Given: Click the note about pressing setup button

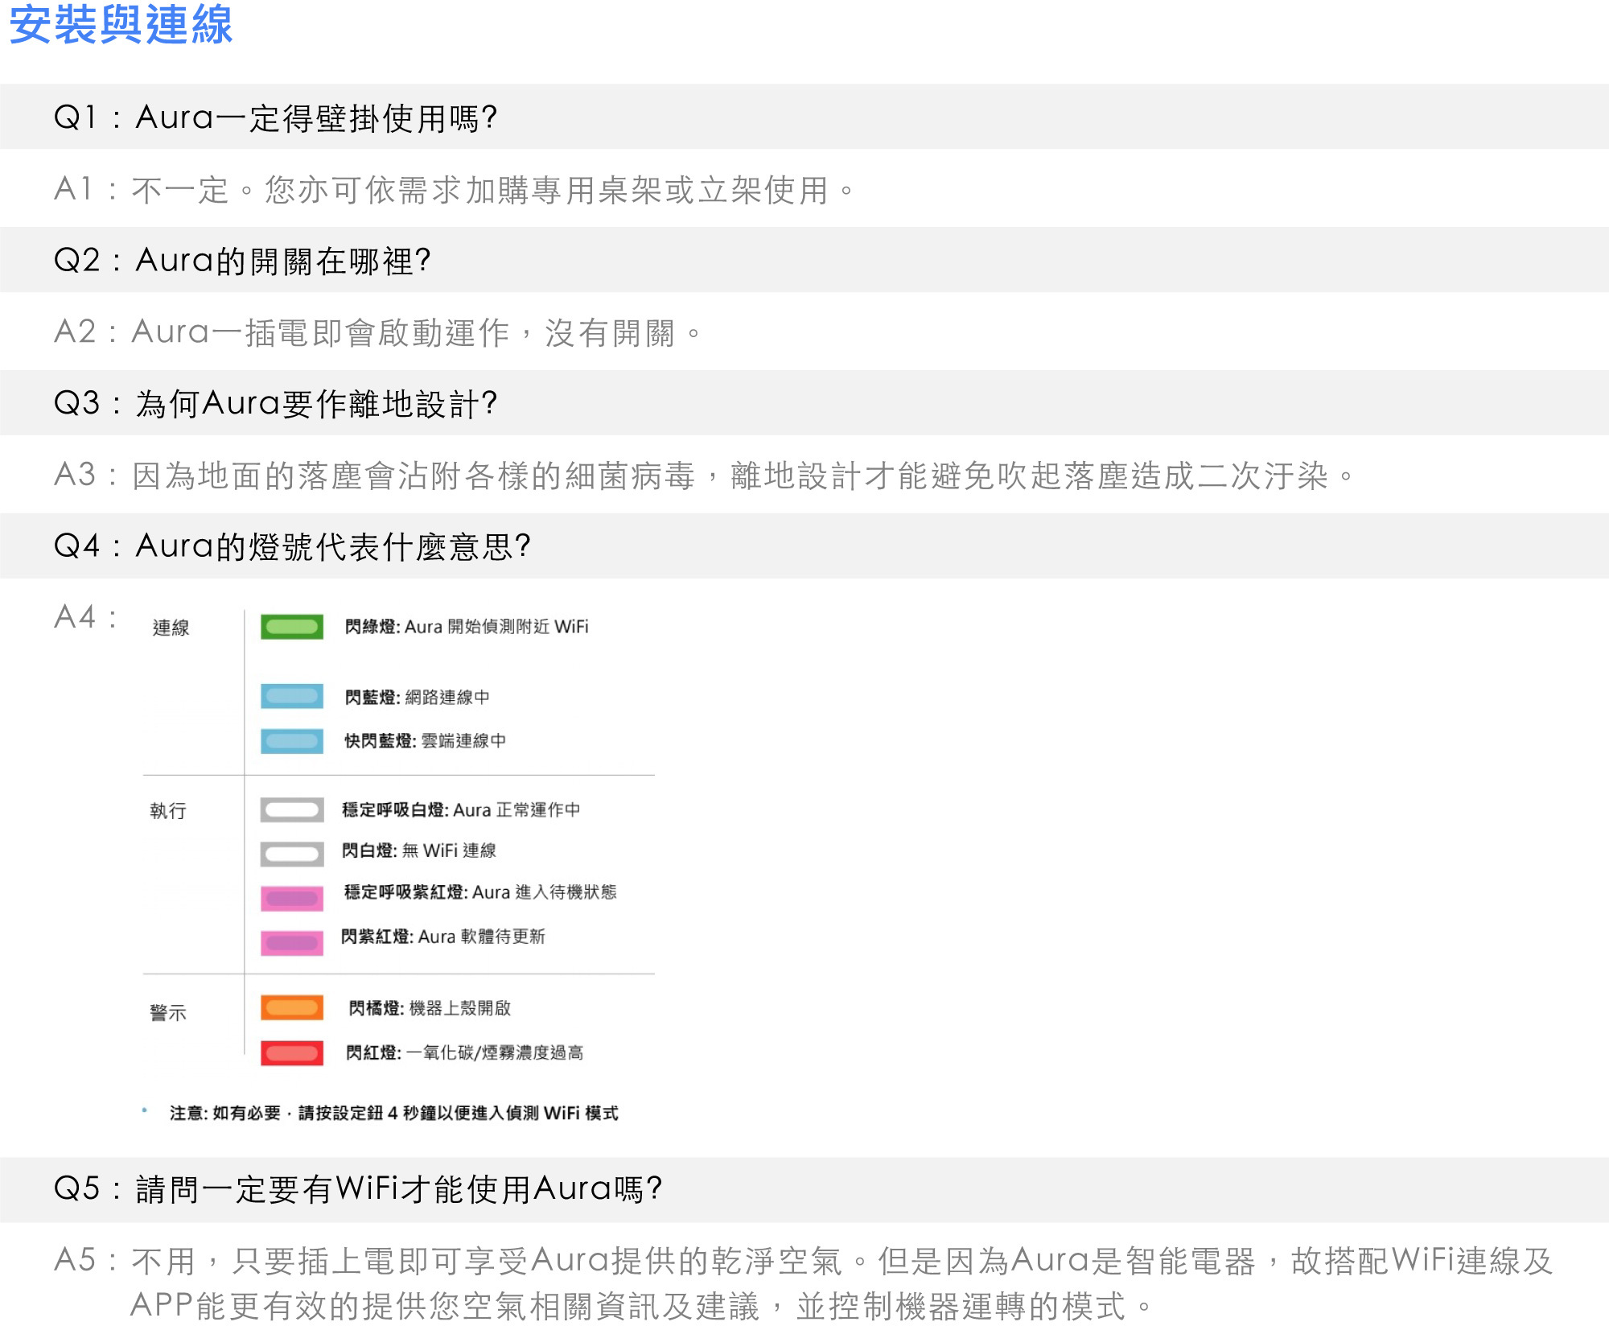Looking at the screenshot, I should [x=393, y=1113].
